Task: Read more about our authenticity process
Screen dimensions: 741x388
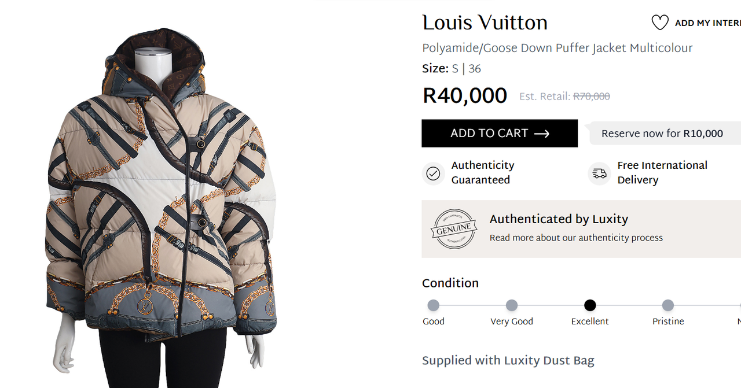Action: coord(576,238)
